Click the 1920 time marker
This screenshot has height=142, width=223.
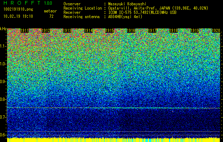tap(216, 31)
